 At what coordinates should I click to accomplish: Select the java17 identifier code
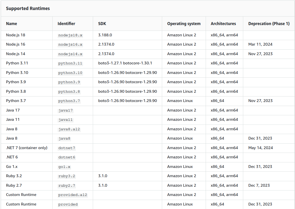pos(66,110)
